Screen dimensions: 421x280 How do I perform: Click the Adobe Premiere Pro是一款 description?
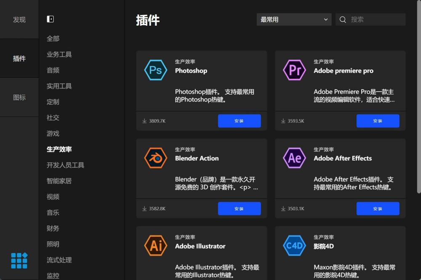[354, 96]
